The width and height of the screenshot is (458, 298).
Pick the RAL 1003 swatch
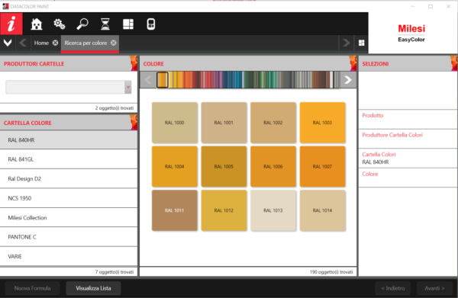coord(322,123)
